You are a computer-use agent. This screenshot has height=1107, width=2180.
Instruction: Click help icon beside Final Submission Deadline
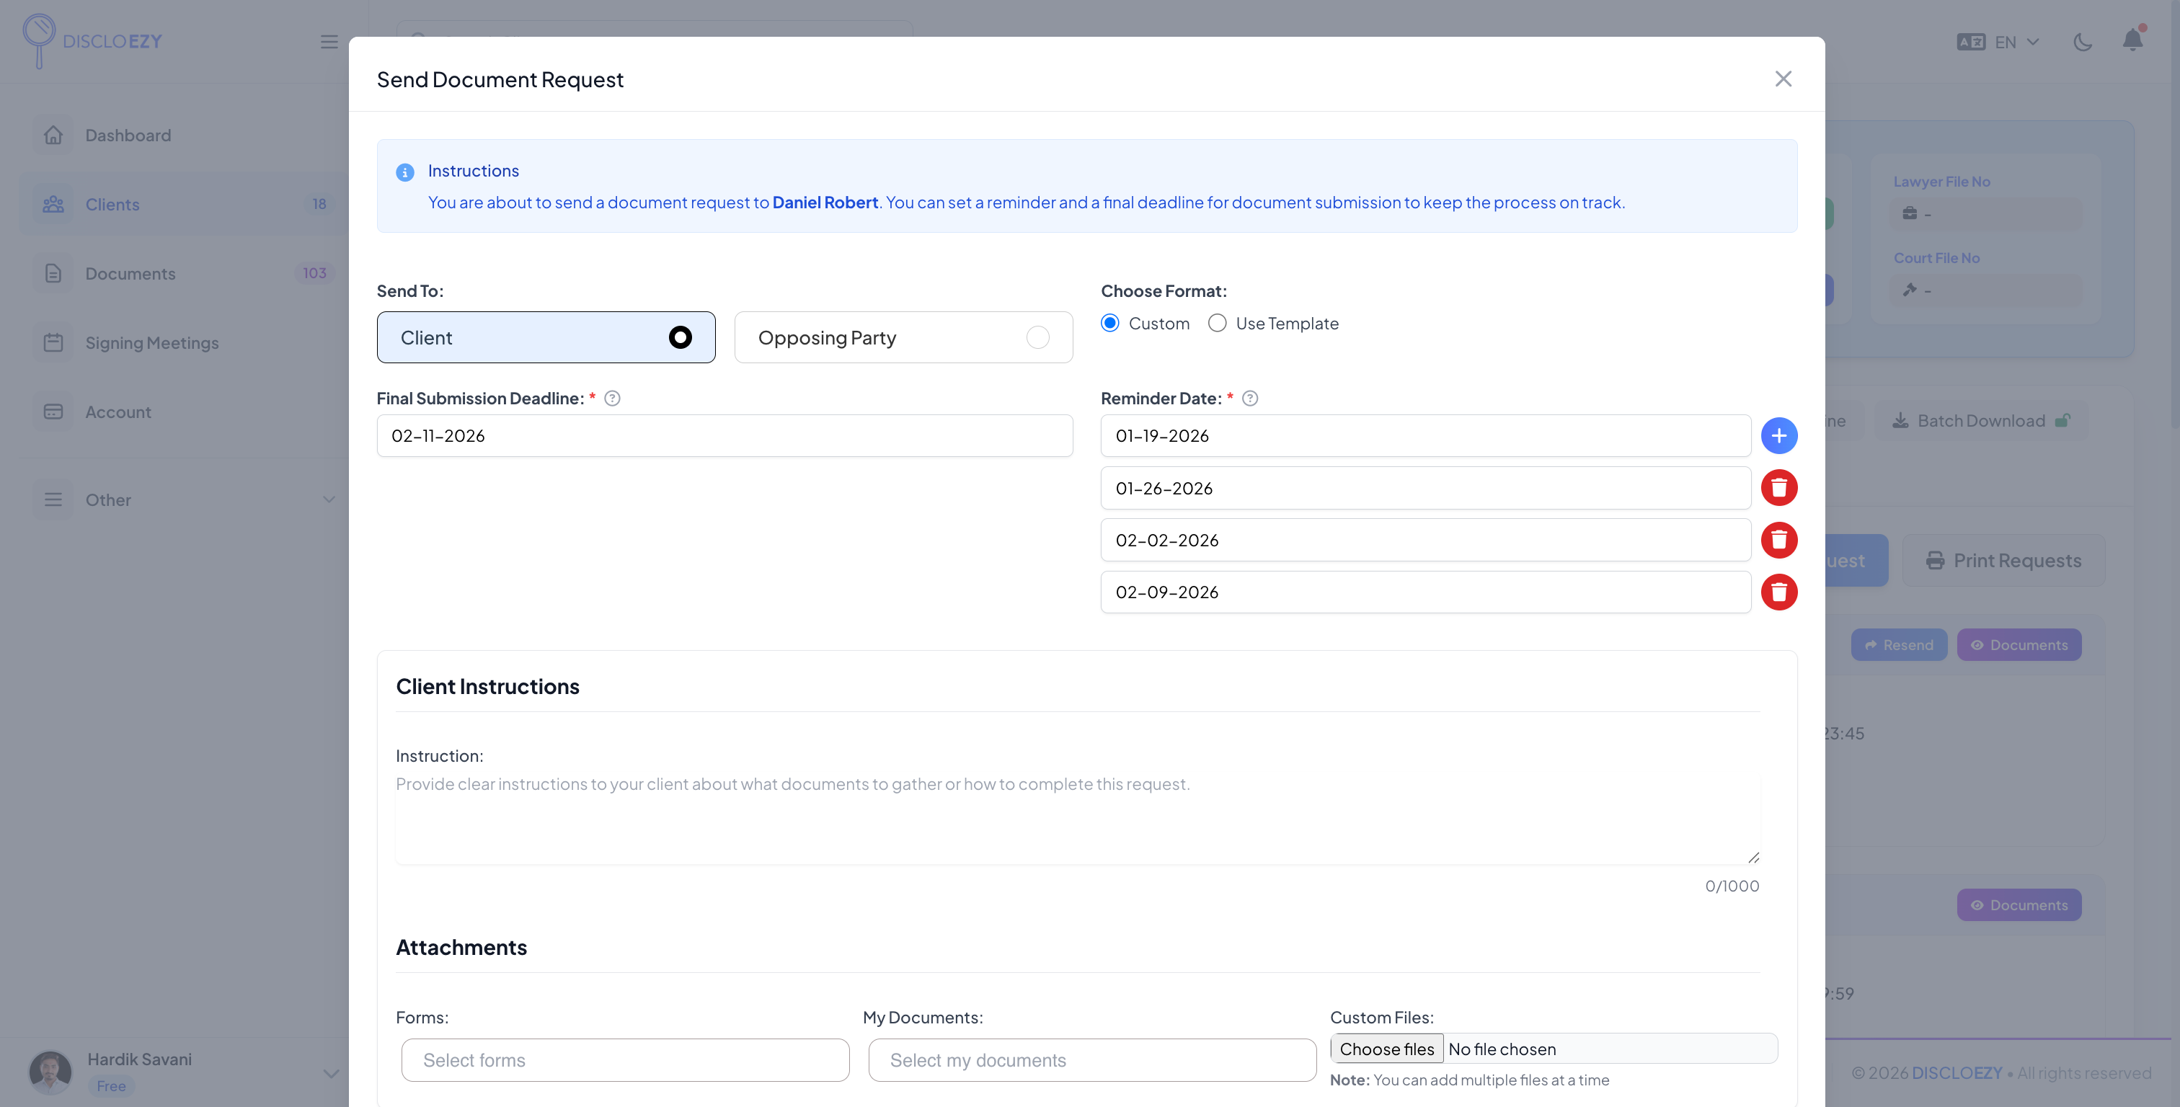point(613,399)
